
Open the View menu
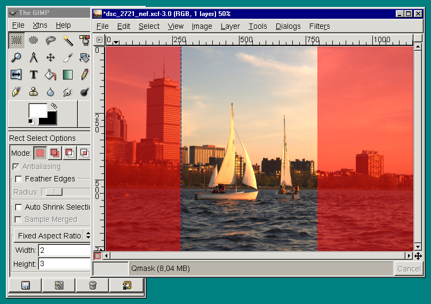(175, 26)
